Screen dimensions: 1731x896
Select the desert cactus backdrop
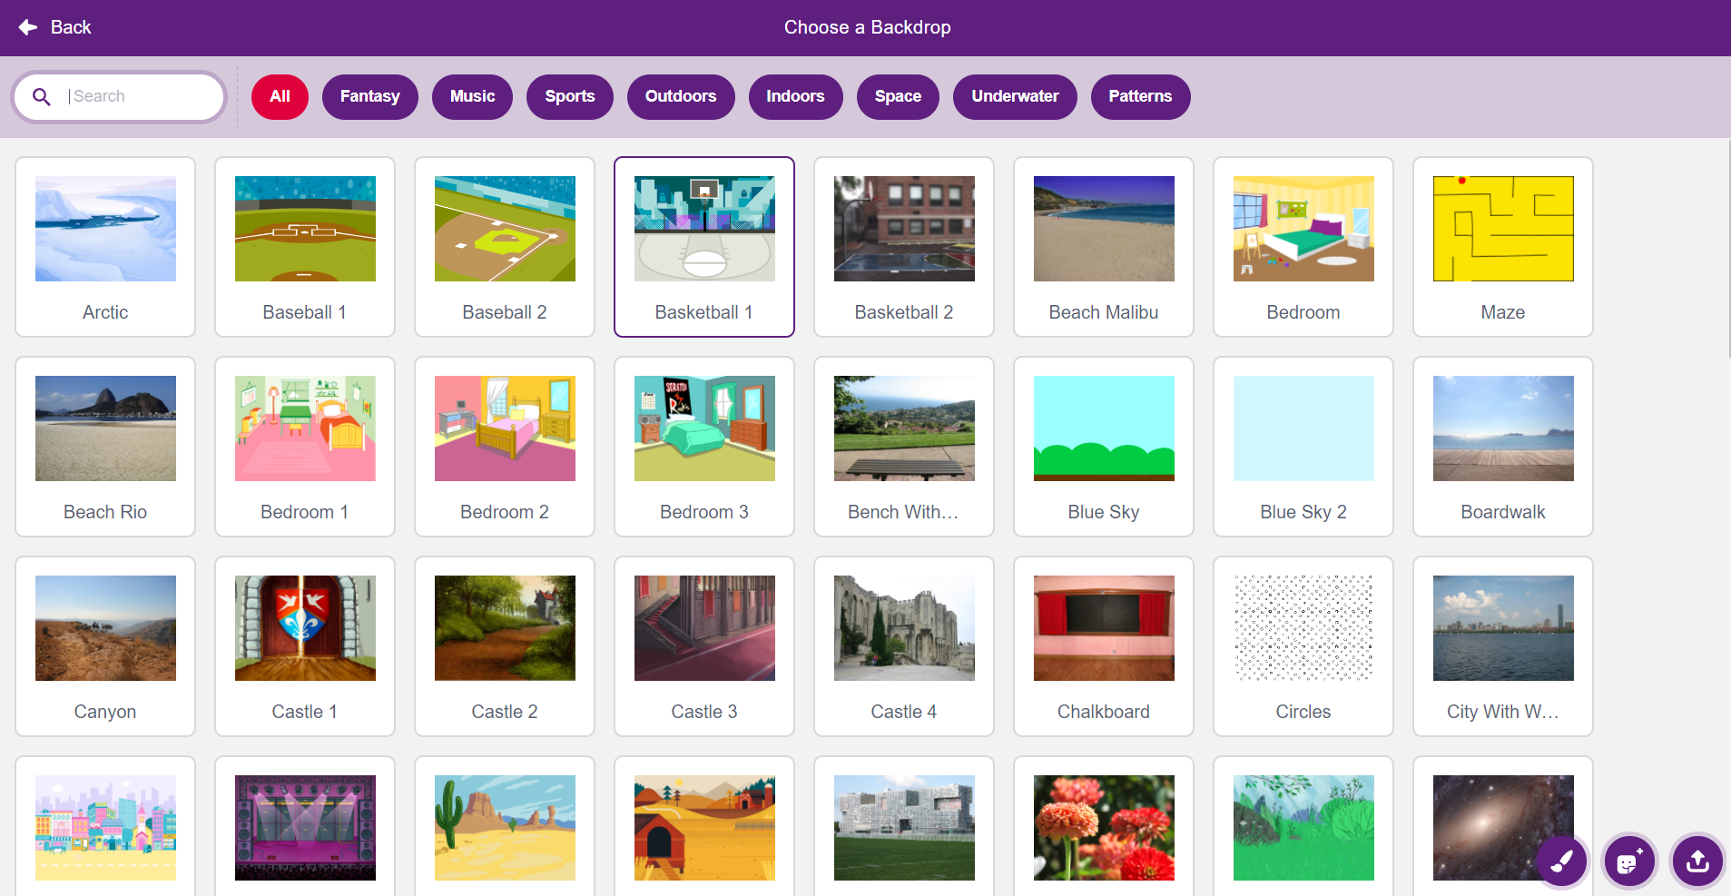(x=505, y=827)
